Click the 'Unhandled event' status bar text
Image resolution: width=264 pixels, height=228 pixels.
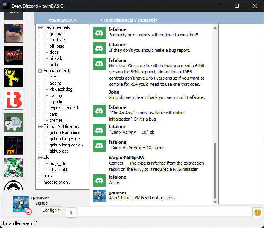(19, 223)
